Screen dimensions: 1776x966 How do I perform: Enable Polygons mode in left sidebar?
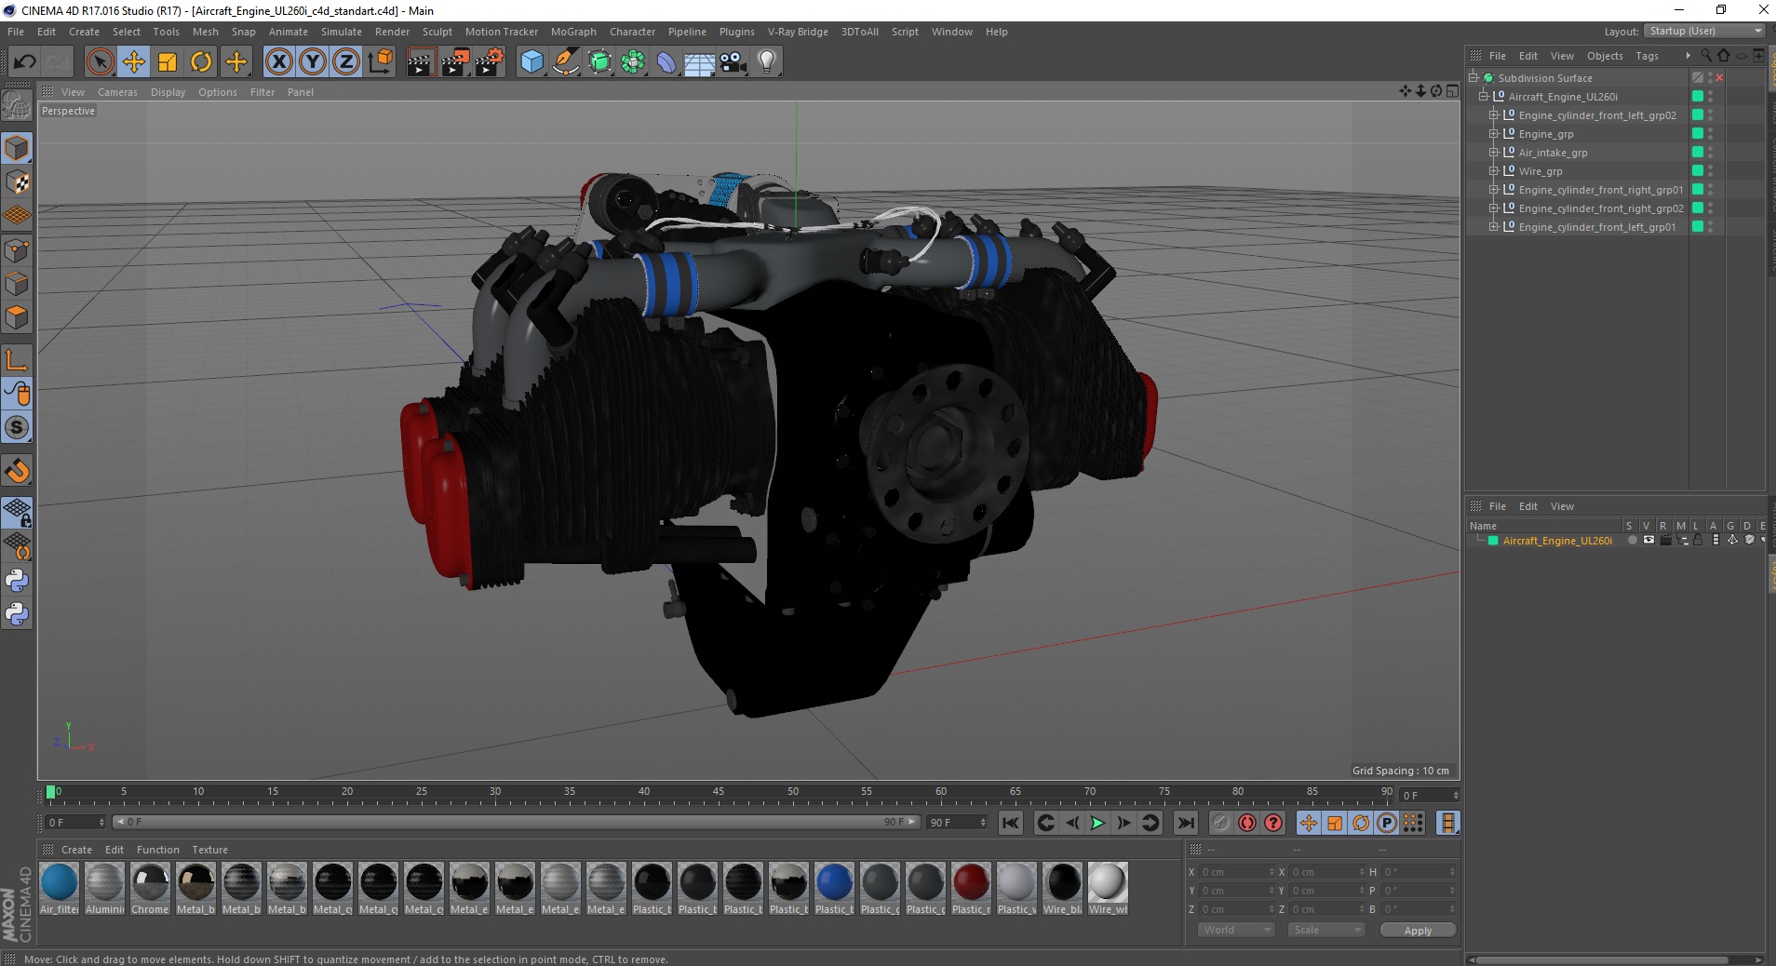(x=17, y=317)
